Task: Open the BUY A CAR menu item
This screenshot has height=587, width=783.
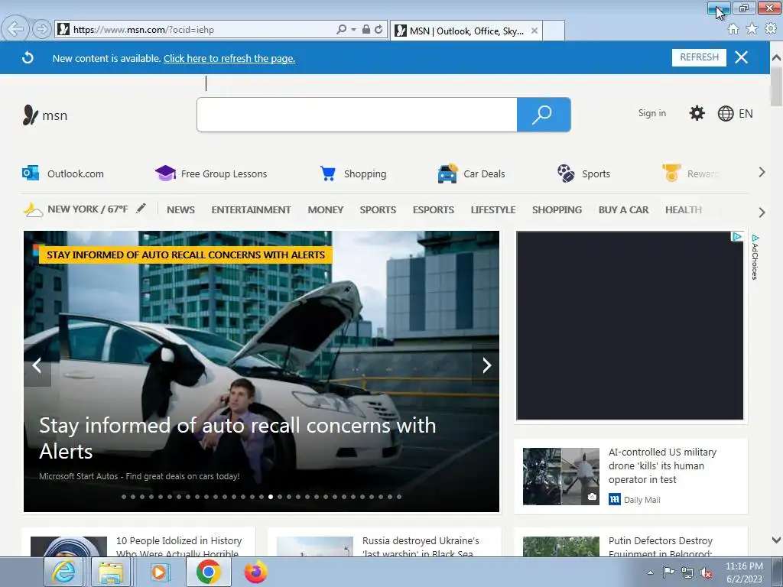Action: (623, 209)
